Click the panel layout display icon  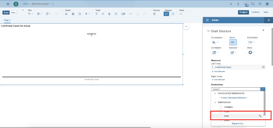coord(173,14)
